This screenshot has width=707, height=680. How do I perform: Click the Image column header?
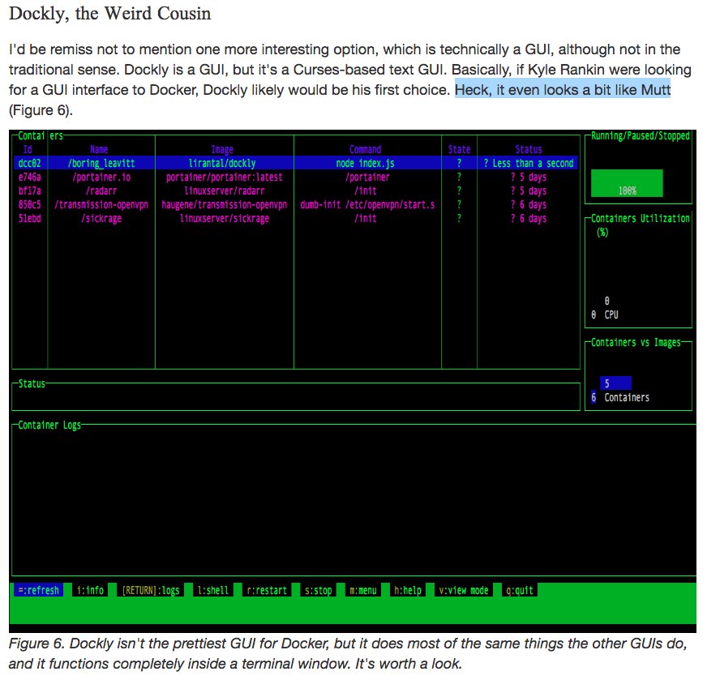tap(222, 149)
